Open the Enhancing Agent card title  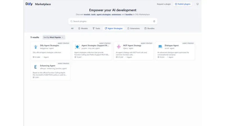(x=48, y=66)
